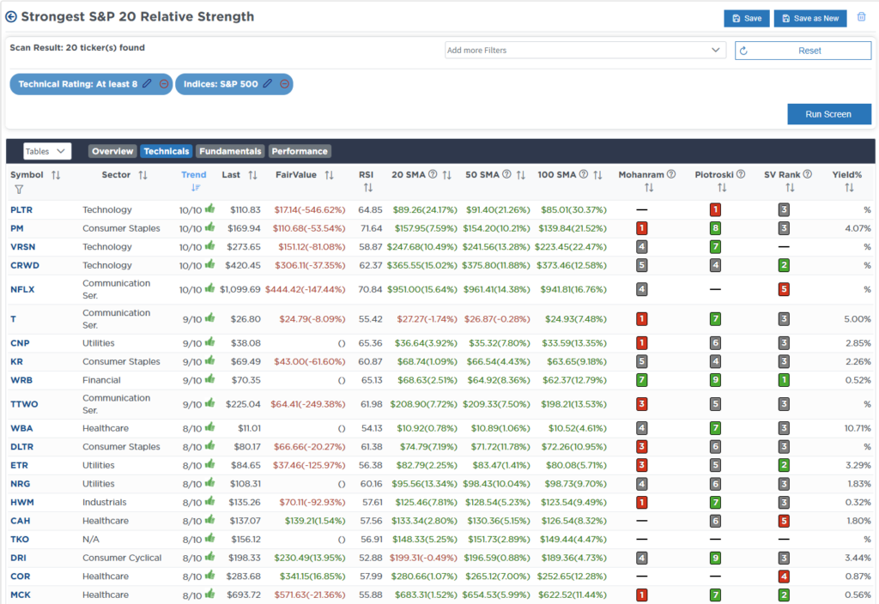Click the Save as New button
The width and height of the screenshot is (879, 604).
[x=810, y=19]
